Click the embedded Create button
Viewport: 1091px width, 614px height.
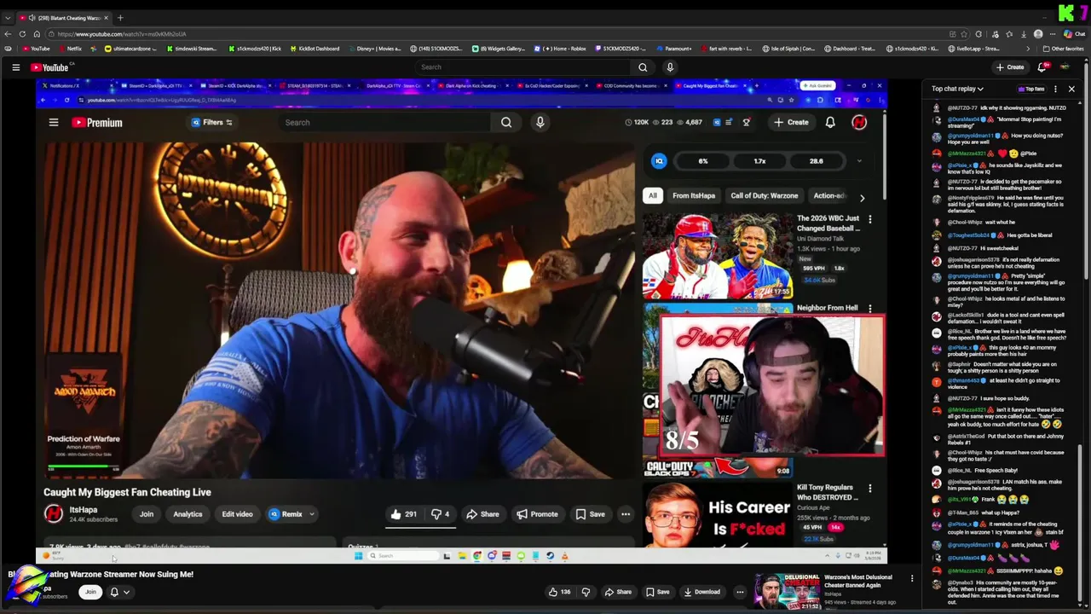tap(791, 122)
